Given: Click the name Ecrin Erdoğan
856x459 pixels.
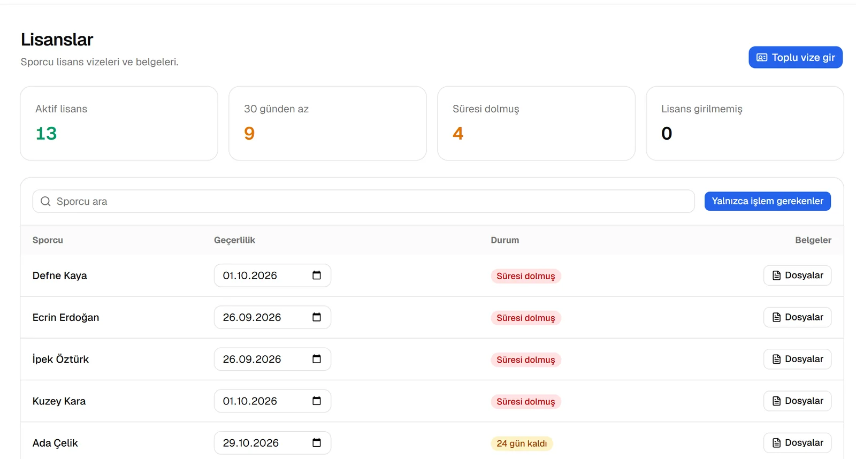Looking at the screenshot, I should tap(66, 317).
